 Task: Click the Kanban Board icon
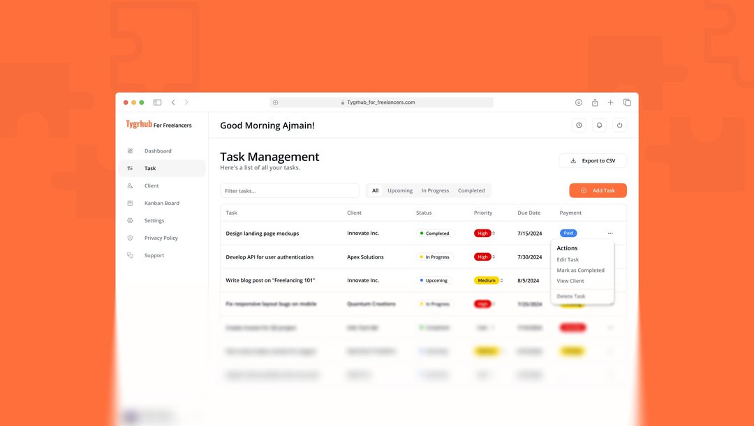[x=130, y=203]
